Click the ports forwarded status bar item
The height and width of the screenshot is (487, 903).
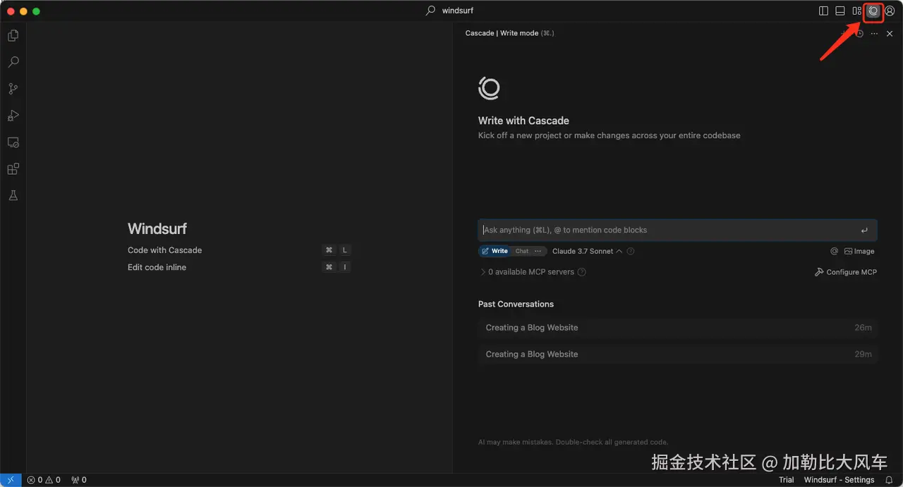(x=79, y=480)
